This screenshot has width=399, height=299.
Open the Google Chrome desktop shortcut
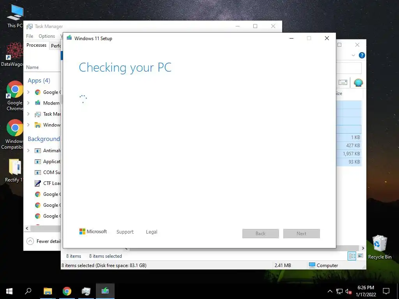(x=14, y=96)
